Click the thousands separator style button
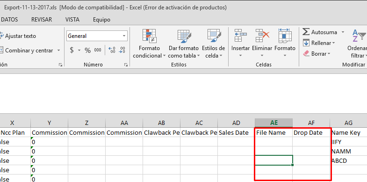The image size is (367, 182). (x=98, y=50)
